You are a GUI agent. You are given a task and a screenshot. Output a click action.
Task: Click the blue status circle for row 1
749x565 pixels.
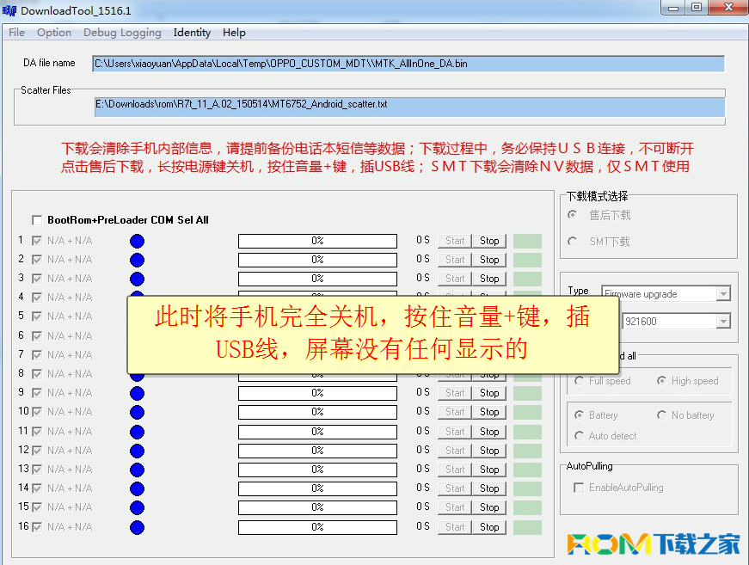[x=137, y=241]
